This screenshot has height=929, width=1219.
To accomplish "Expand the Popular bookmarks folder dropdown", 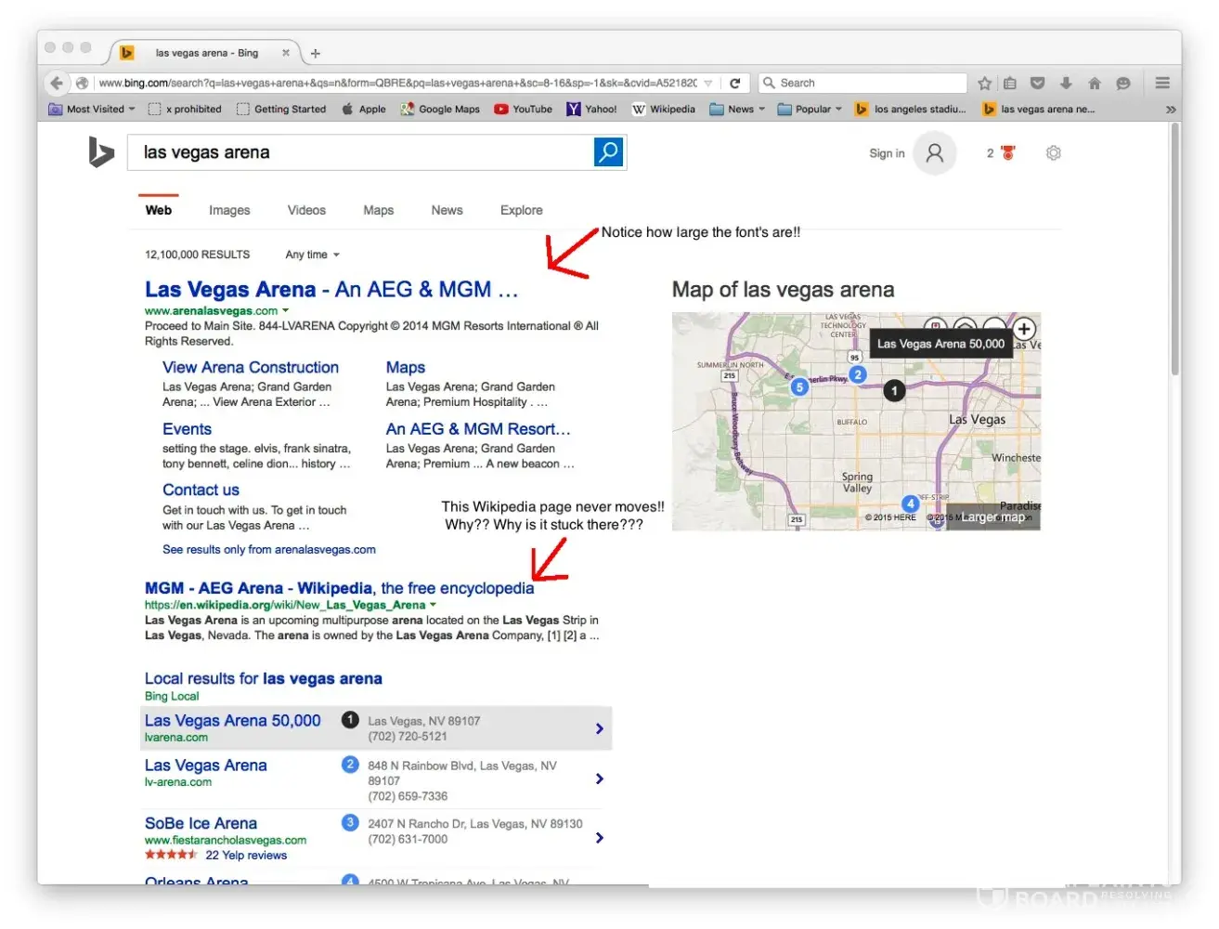I will point(810,109).
